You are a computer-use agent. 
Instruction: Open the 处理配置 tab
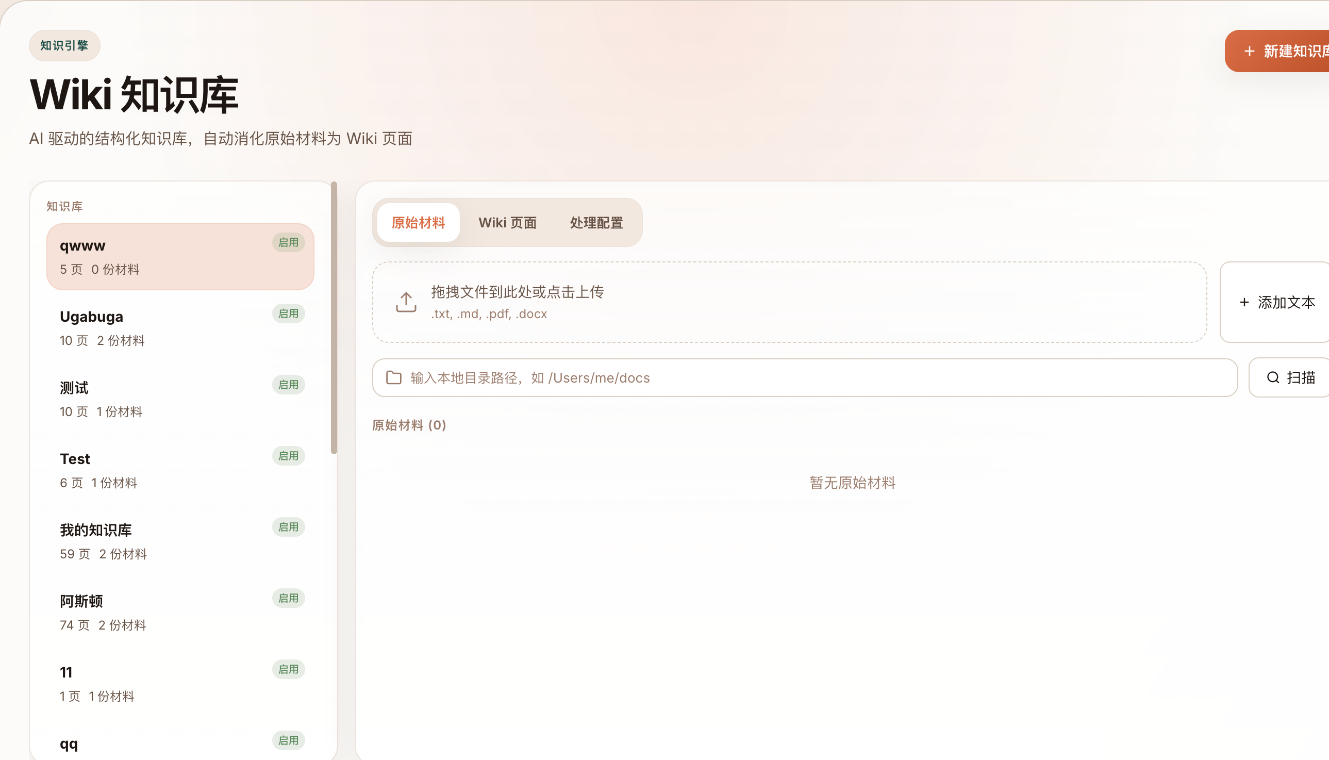tap(596, 222)
